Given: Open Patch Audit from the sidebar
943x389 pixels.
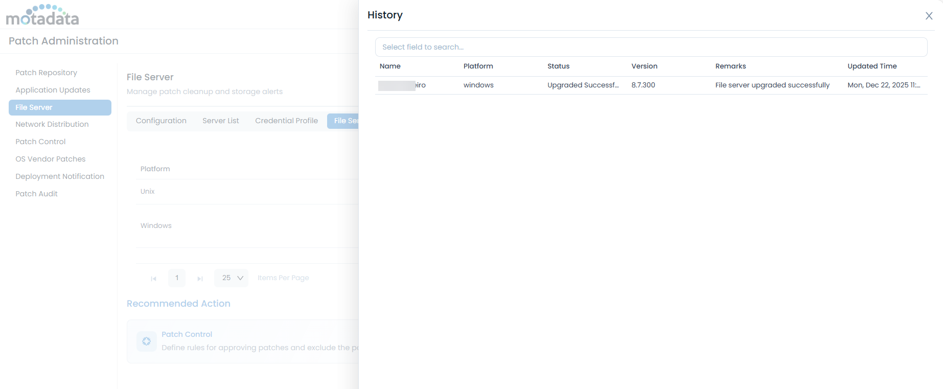Looking at the screenshot, I should (x=36, y=194).
